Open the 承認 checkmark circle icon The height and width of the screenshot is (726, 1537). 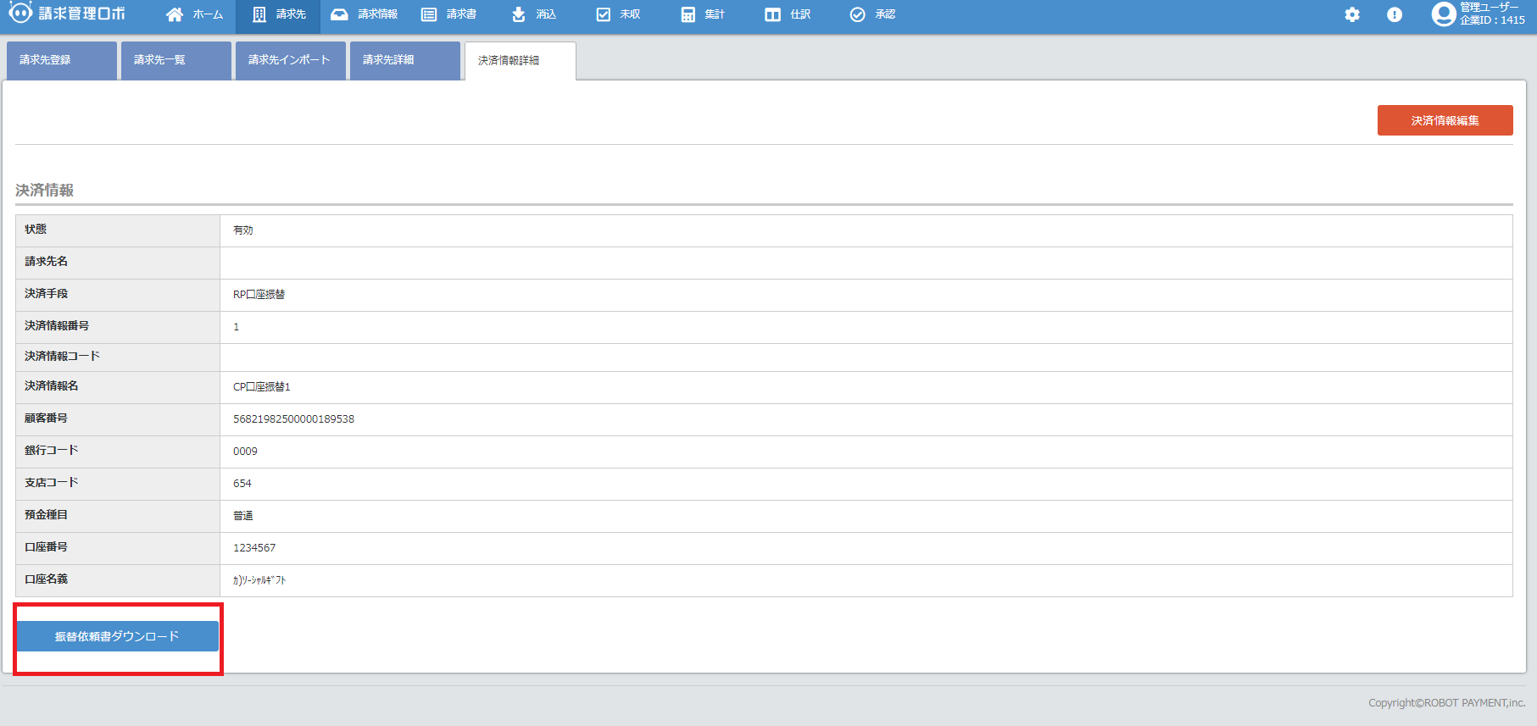(858, 14)
